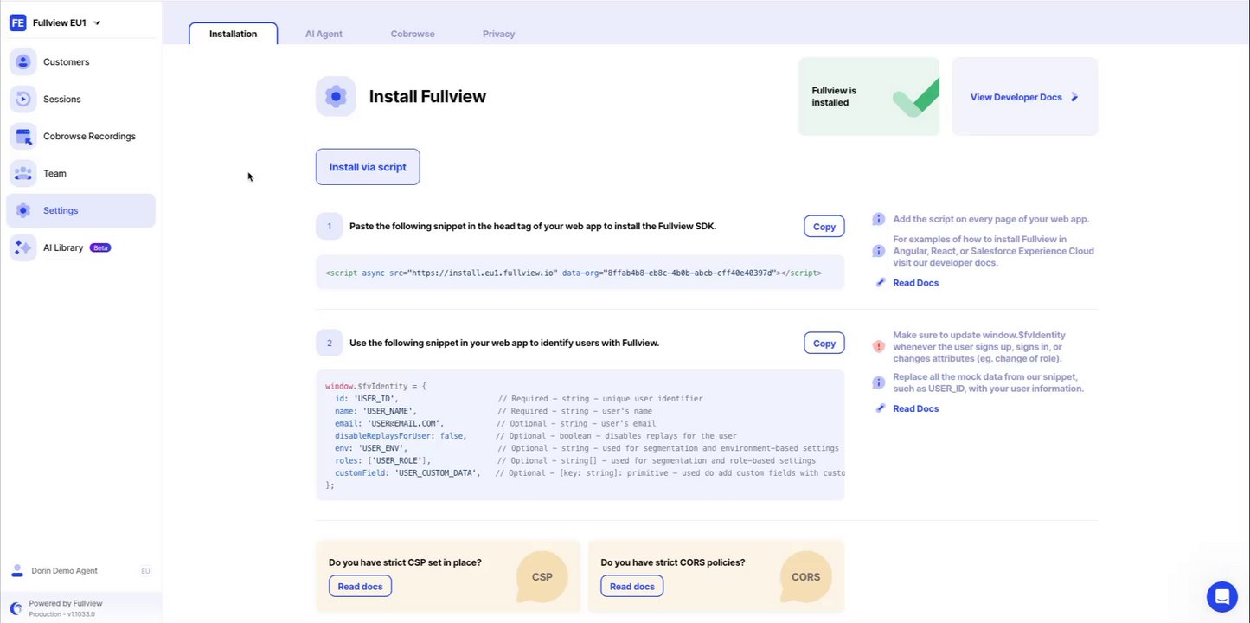Click Read docs in the CORS card
Image resolution: width=1250 pixels, height=623 pixels.
[x=631, y=586]
